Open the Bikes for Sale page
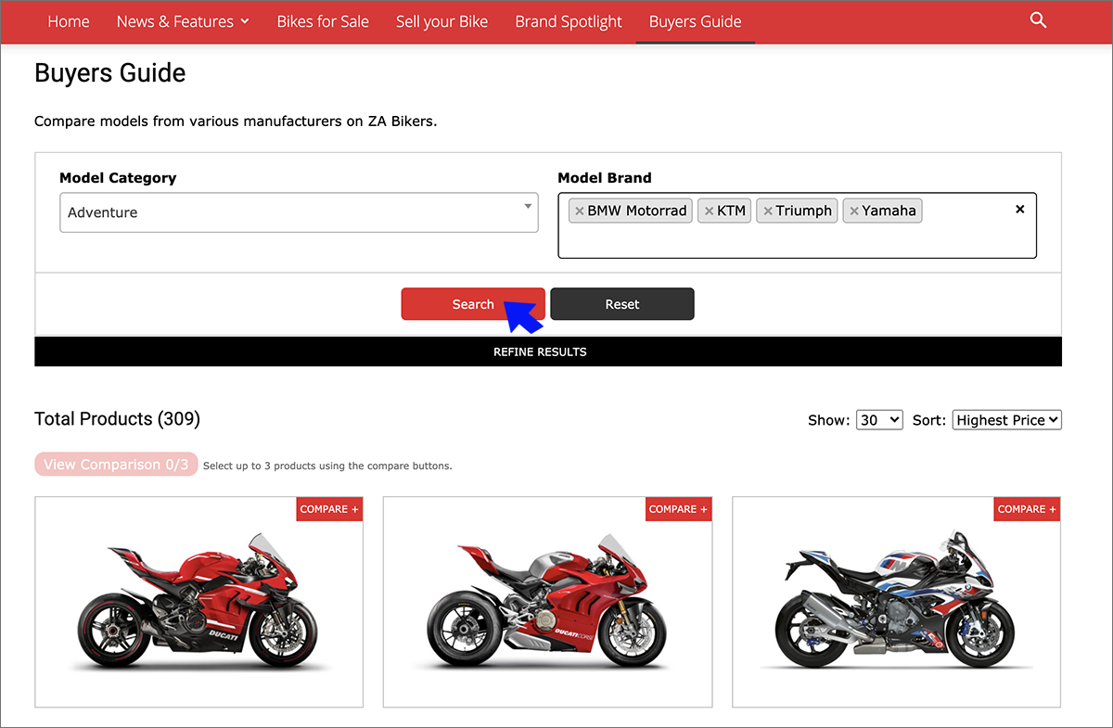This screenshot has width=1113, height=728. point(323,21)
